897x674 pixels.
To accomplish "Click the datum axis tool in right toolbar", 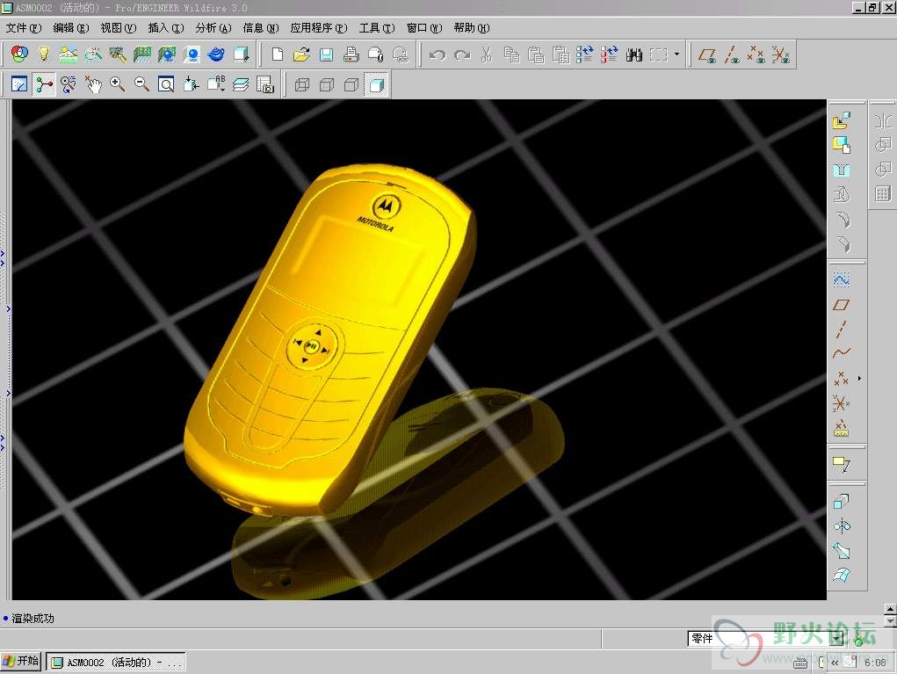I will [842, 329].
